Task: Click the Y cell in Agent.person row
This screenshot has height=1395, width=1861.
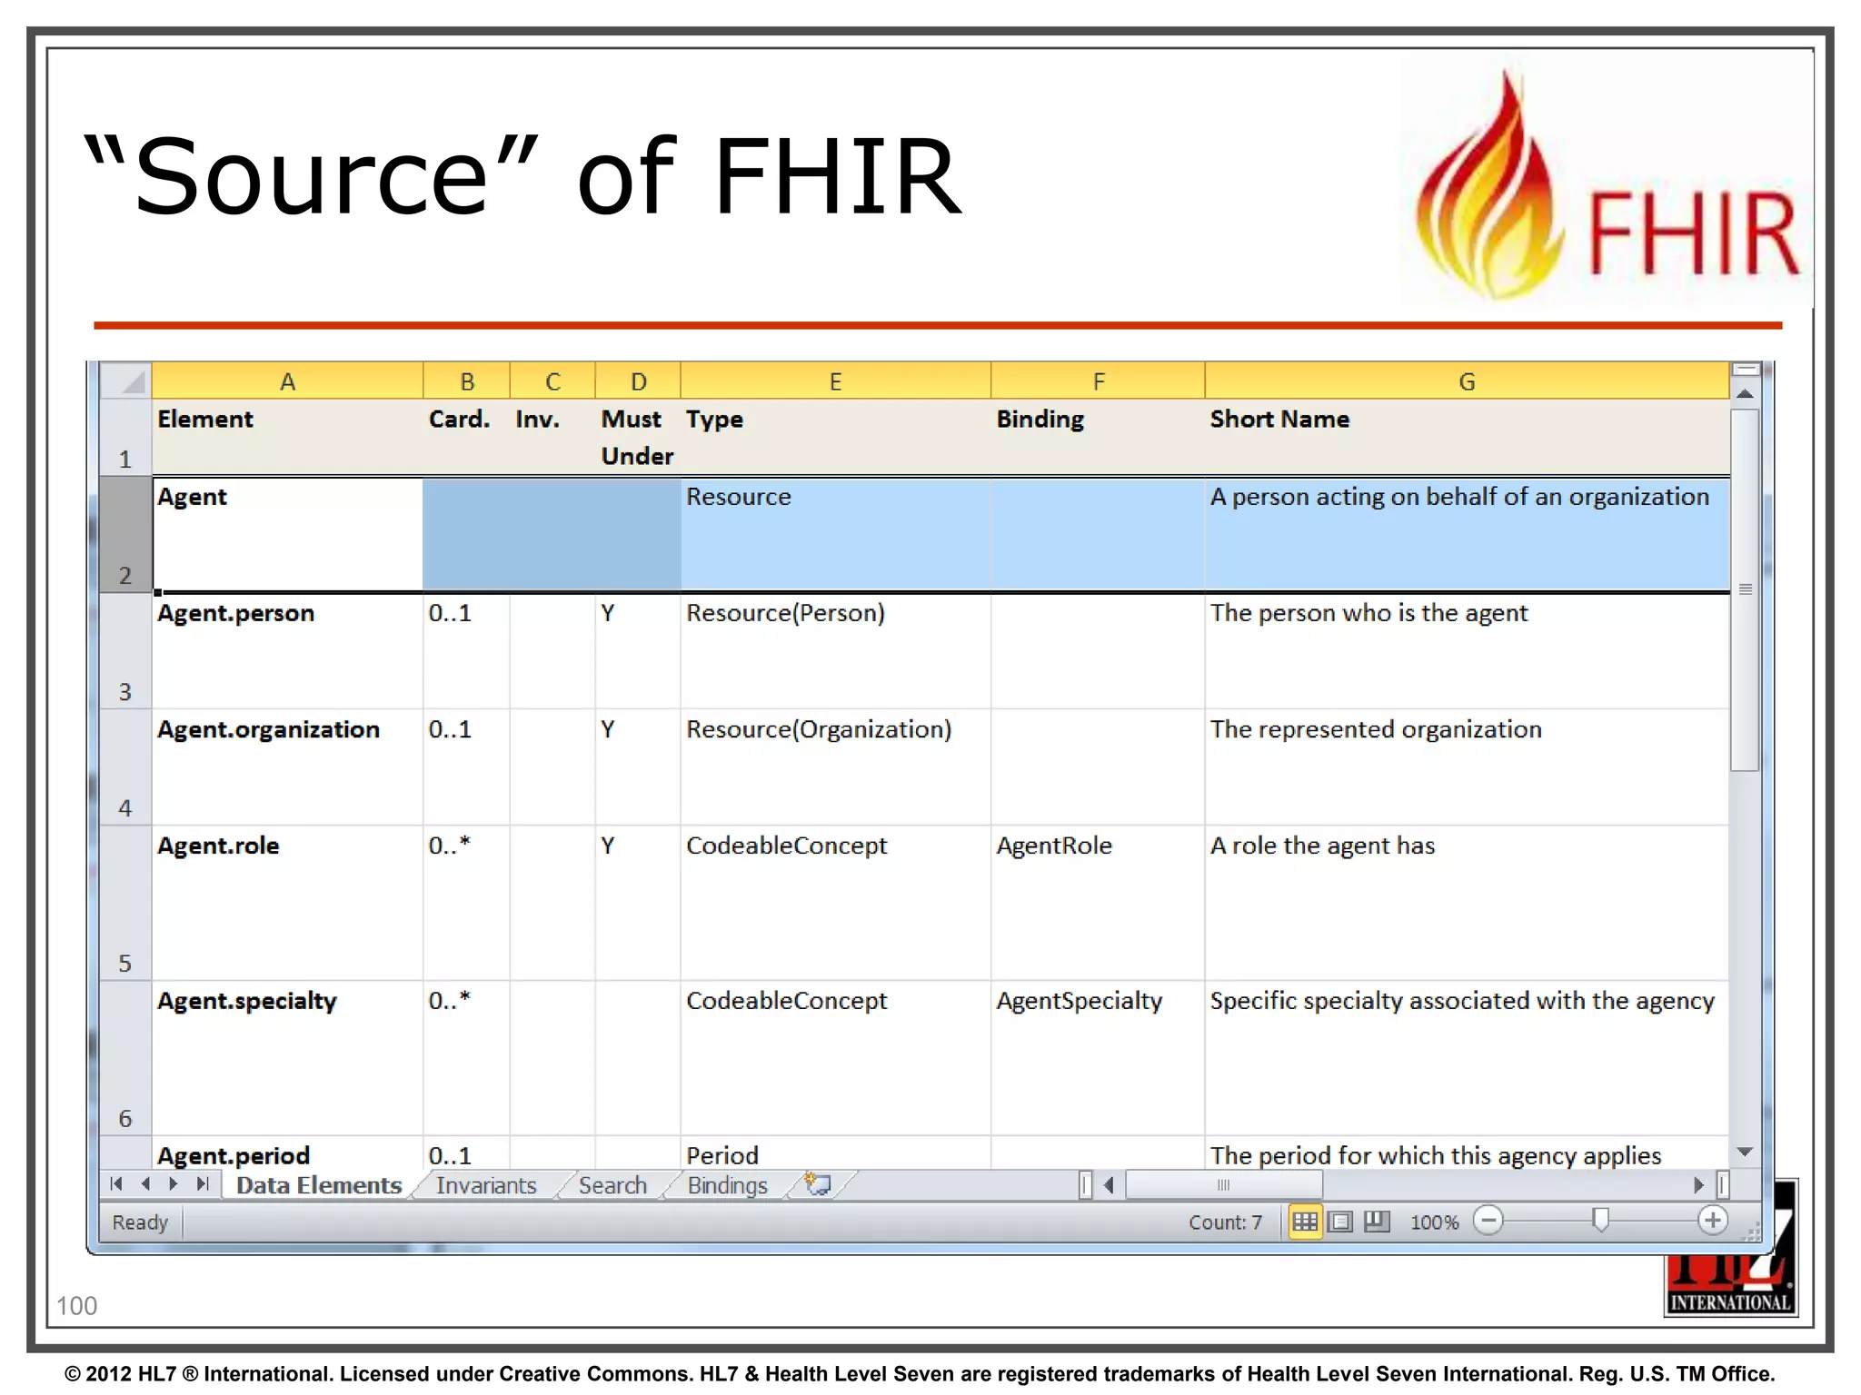Action: (638, 650)
